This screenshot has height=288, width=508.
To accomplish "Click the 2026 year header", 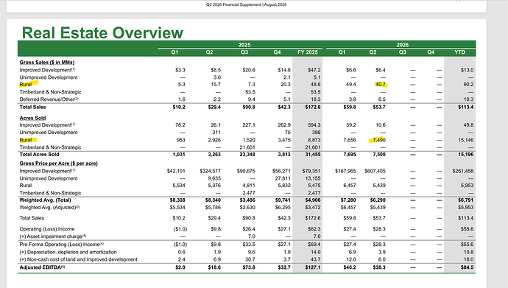I will pyautogui.click(x=403, y=45).
